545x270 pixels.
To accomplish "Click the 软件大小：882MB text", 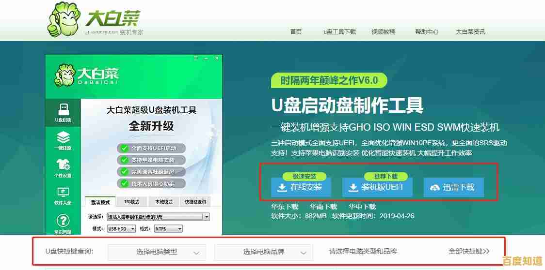I will click(299, 216).
